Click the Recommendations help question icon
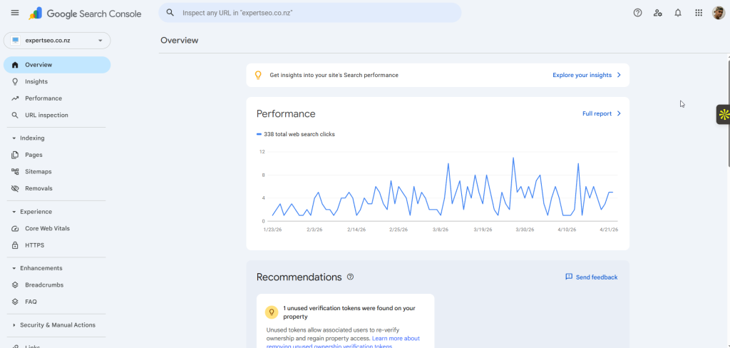Screen dimensions: 730x348 click(351, 277)
